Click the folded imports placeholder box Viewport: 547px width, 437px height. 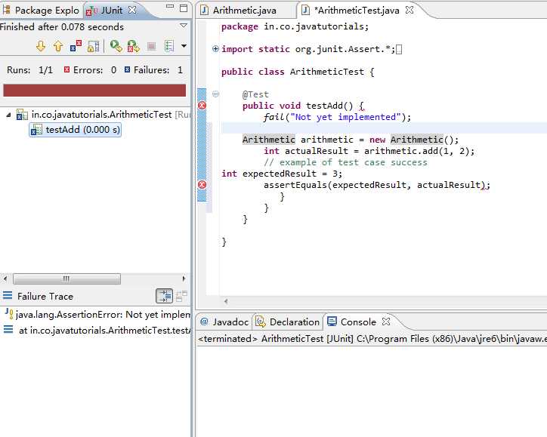coord(399,50)
